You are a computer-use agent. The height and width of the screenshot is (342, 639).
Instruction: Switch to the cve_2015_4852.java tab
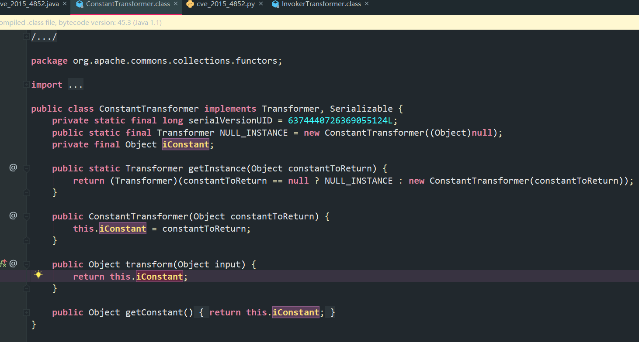(29, 4)
